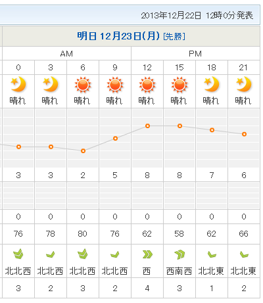Click the temperature graph point at hour 21
The image size is (263, 303).
coord(244,134)
